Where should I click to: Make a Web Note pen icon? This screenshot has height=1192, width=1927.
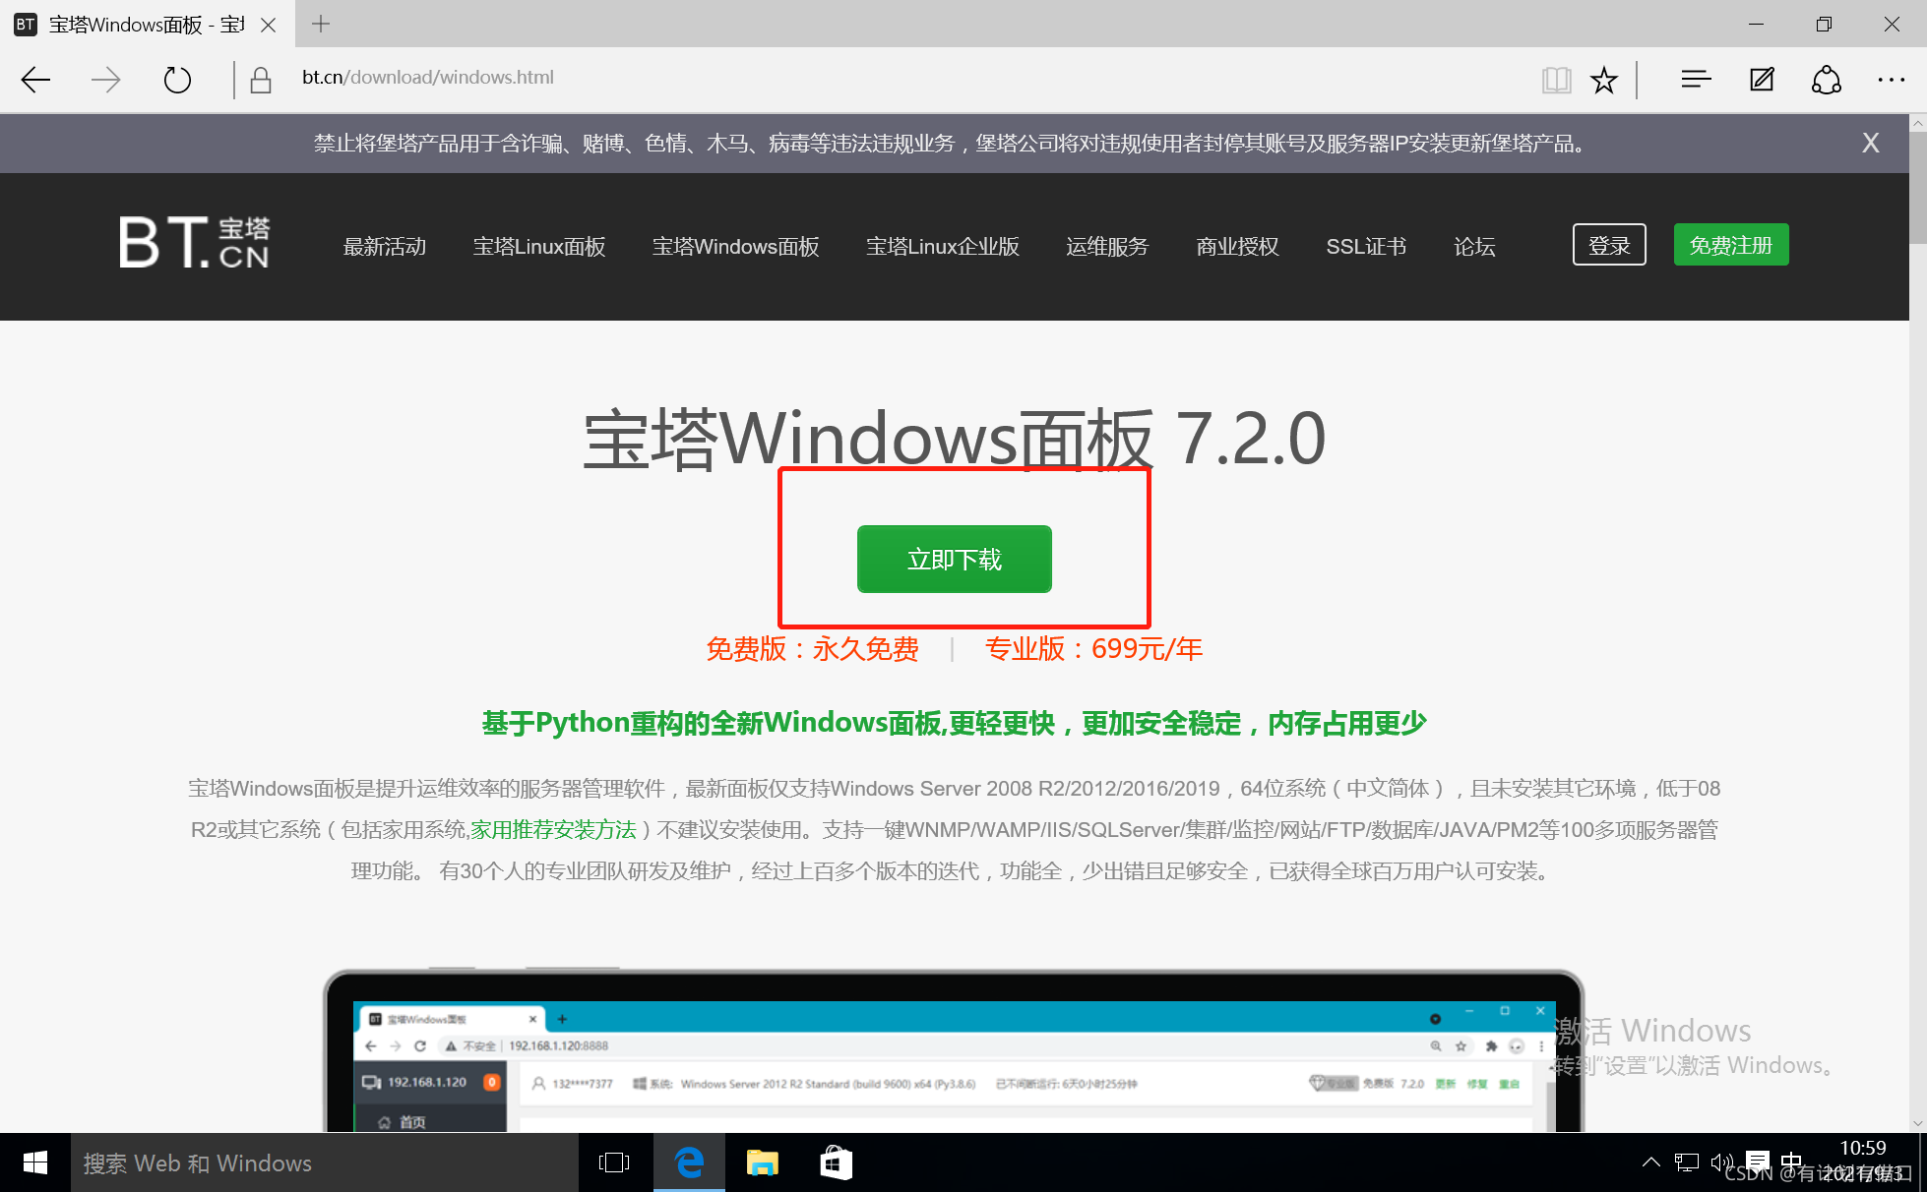click(1762, 80)
